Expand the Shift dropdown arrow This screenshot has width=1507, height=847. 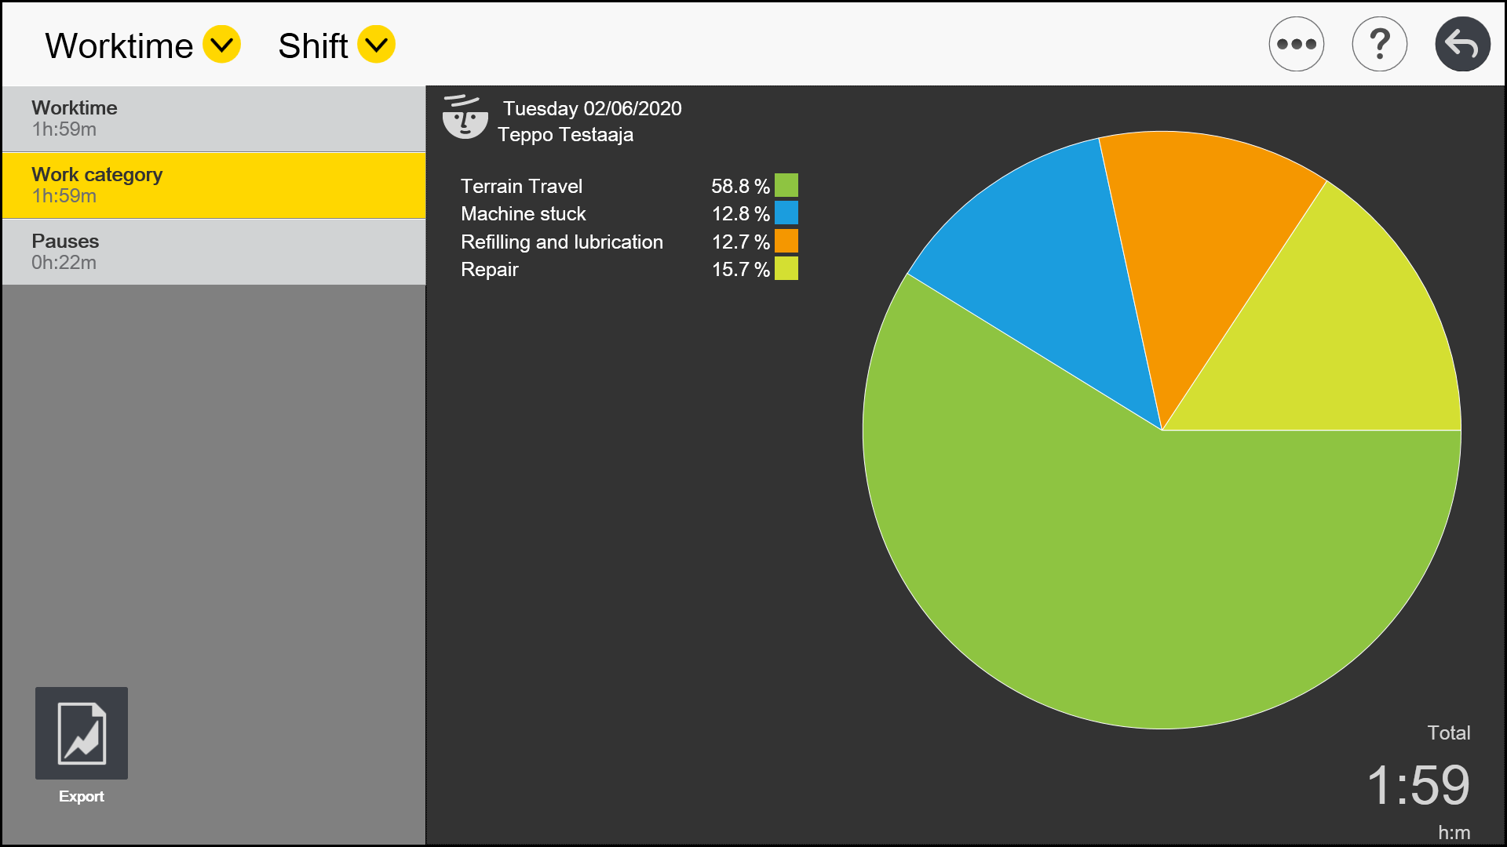point(376,44)
